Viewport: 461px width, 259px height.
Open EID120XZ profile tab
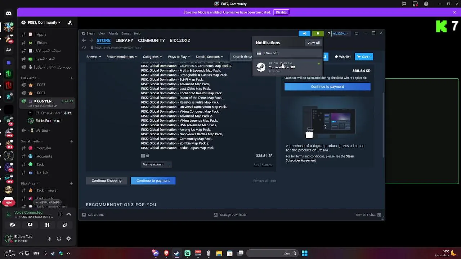[180, 40]
